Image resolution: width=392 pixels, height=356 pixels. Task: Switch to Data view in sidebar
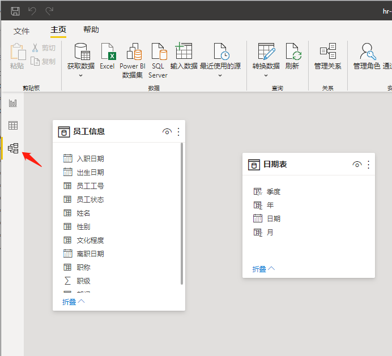[x=12, y=126]
